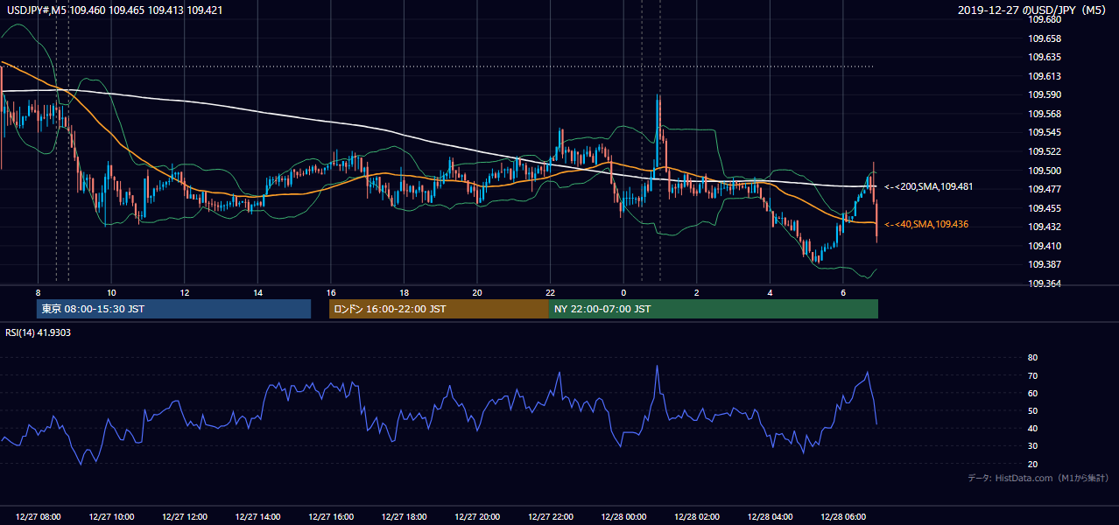
Task: Click the 12/28 04:00 bottom time label
Action: [x=770, y=517]
